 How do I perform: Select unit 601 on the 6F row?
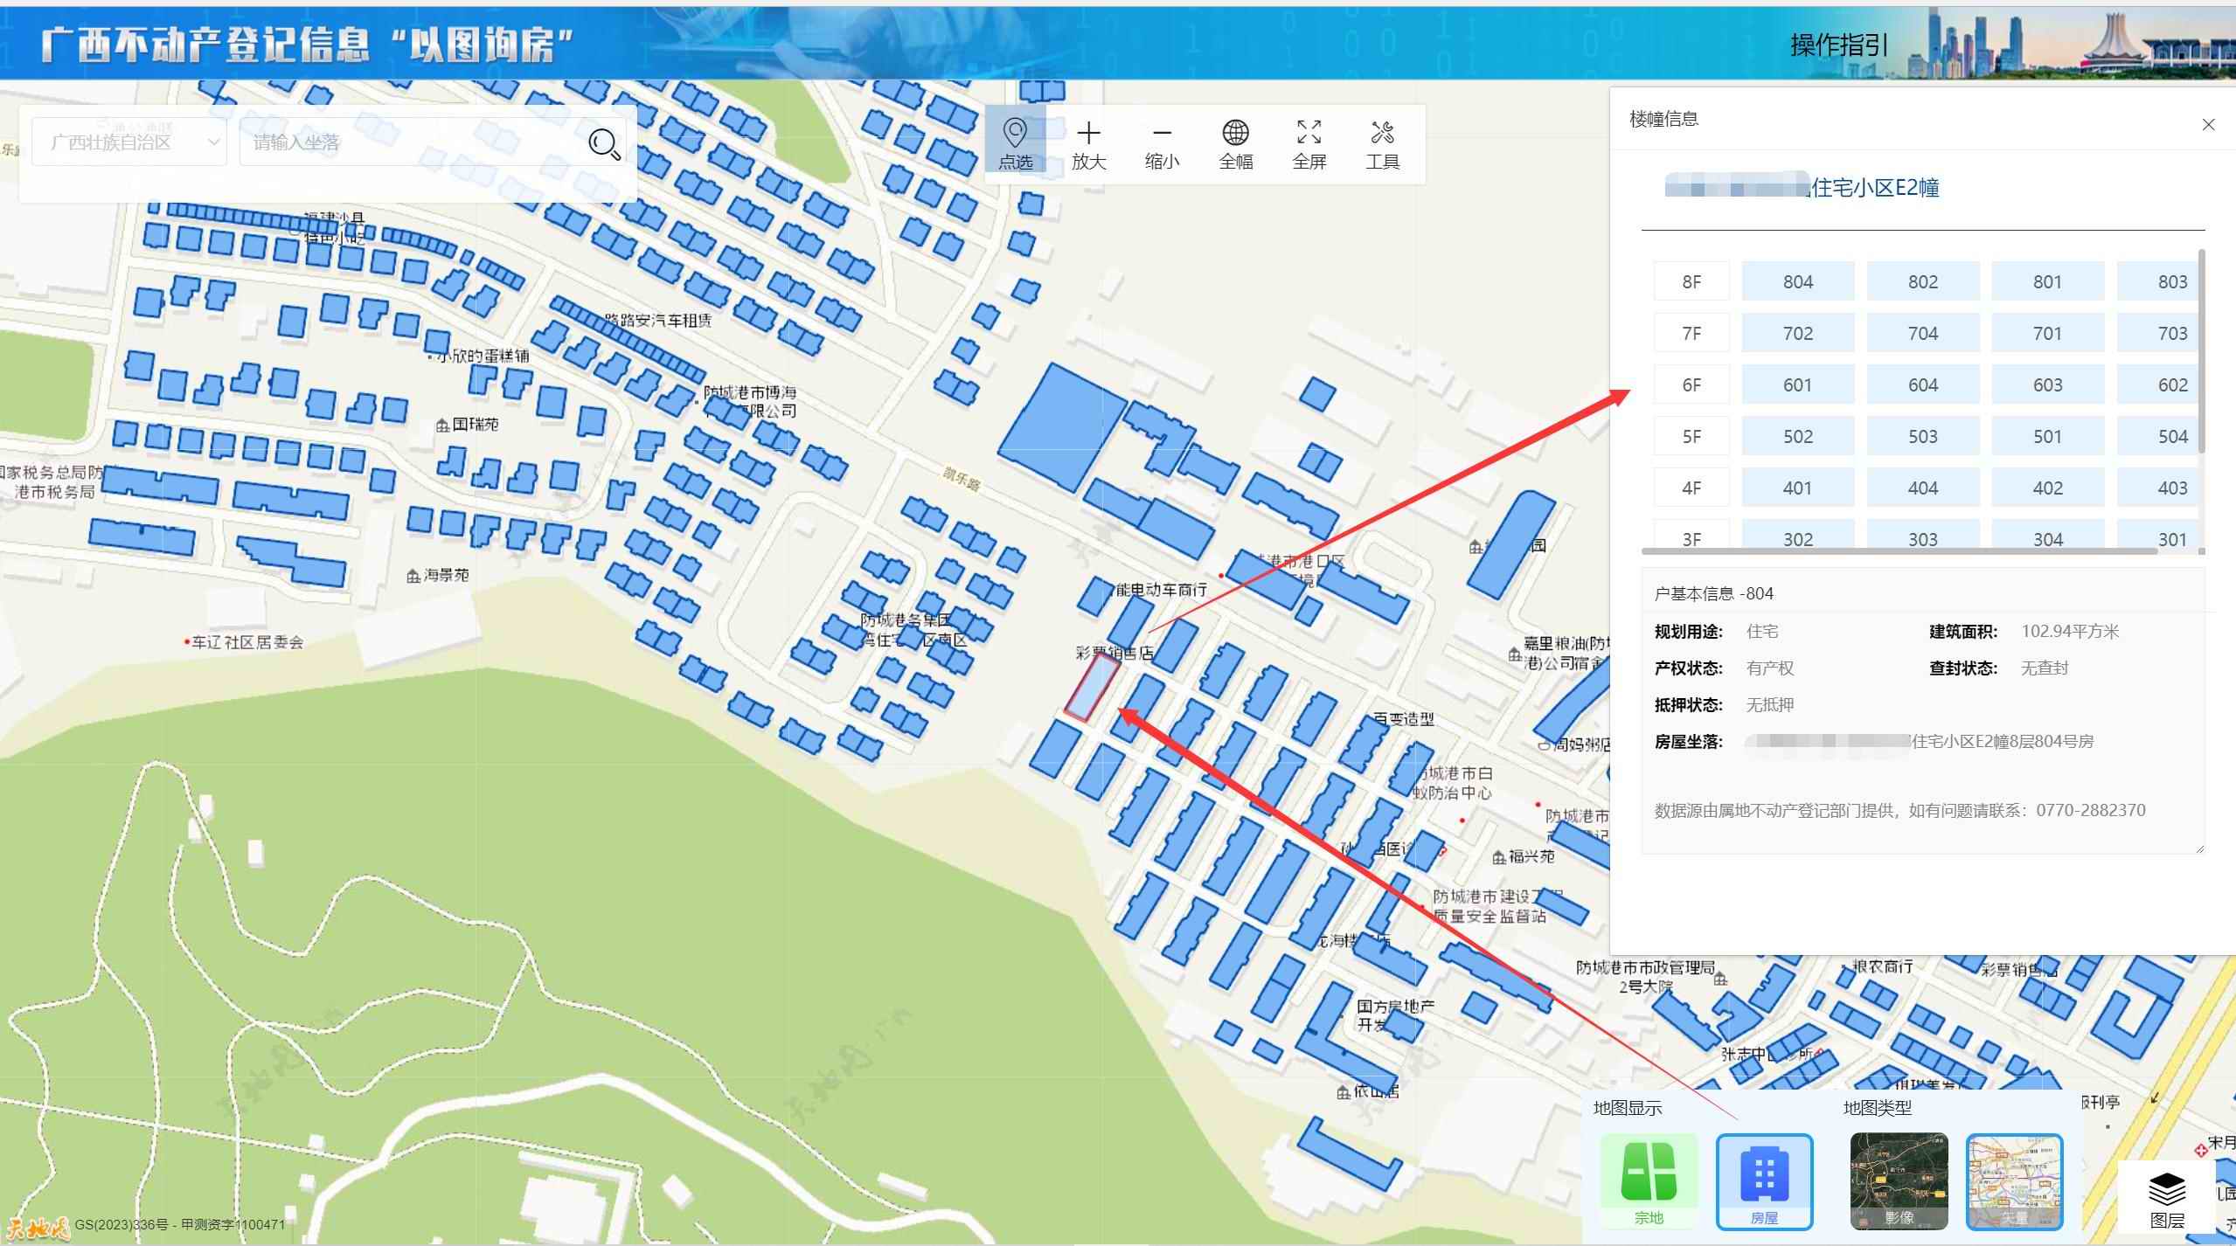point(1797,384)
